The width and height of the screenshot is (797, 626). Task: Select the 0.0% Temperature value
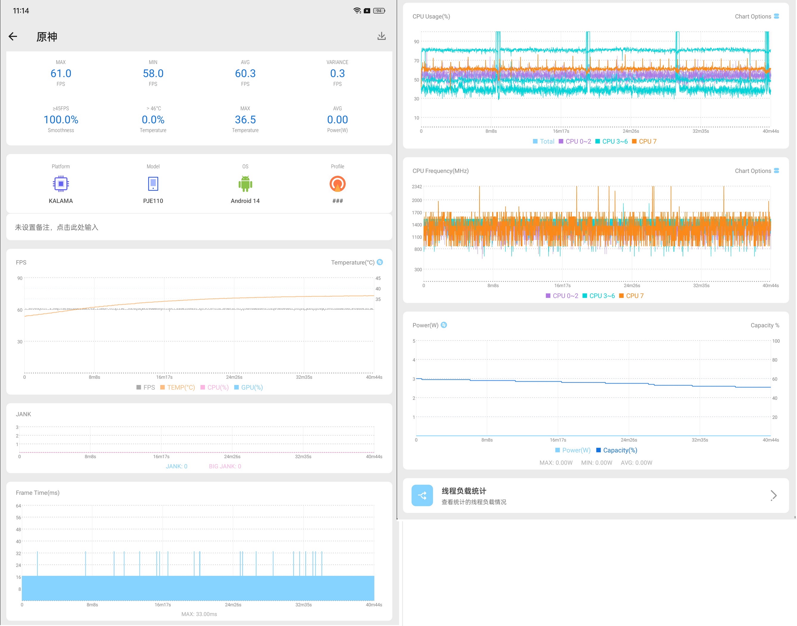click(x=153, y=120)
